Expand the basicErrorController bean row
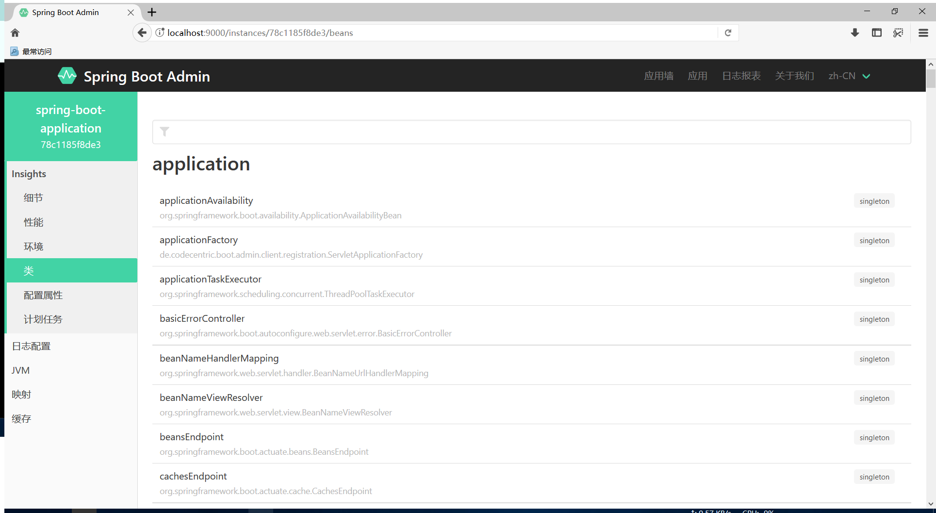Viewport: 936px width, 513px height. (531, 325)
